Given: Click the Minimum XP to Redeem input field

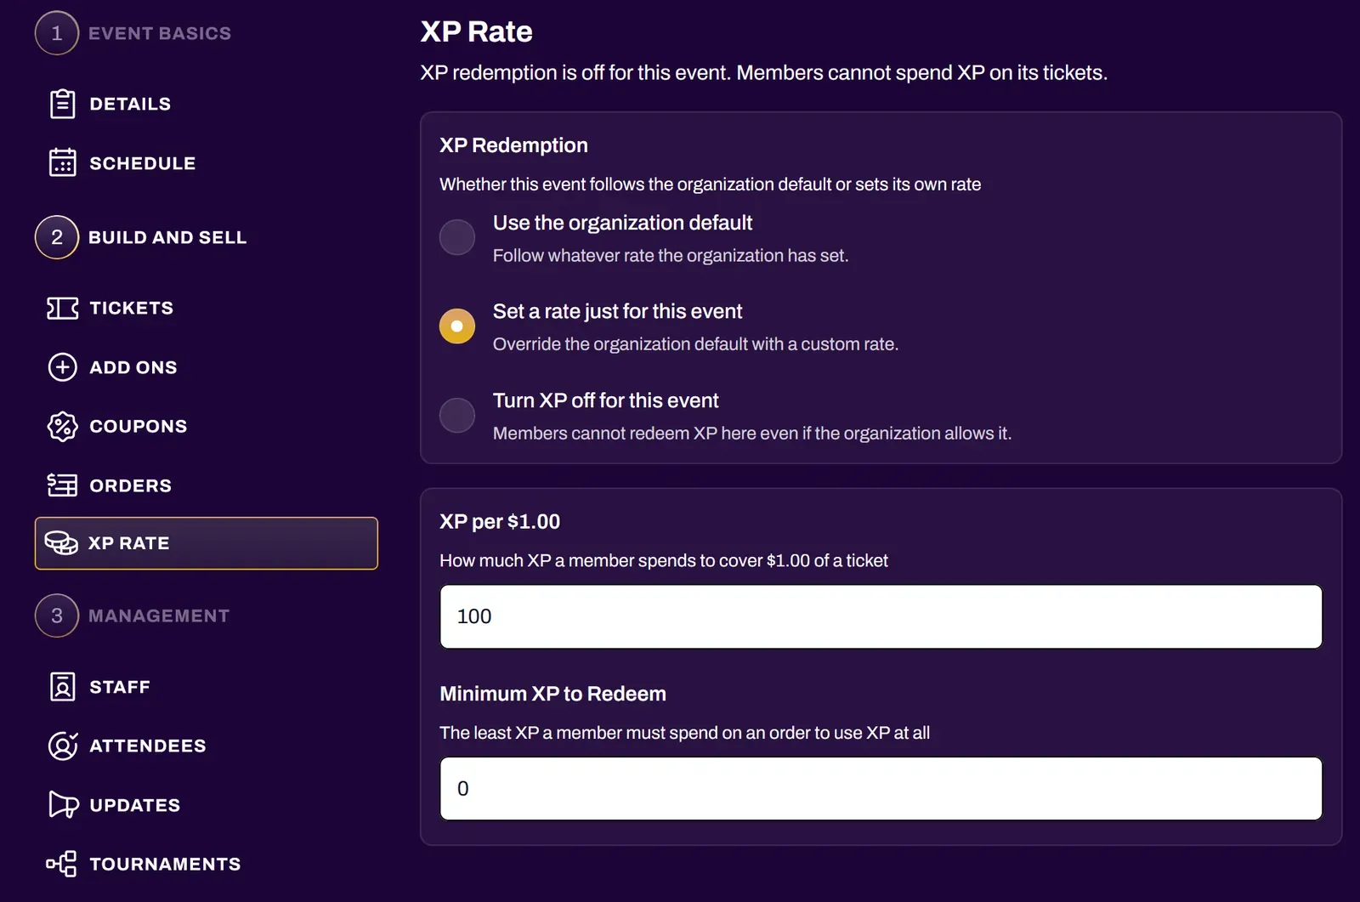Looking at the screenshot, I should [881, 788].
